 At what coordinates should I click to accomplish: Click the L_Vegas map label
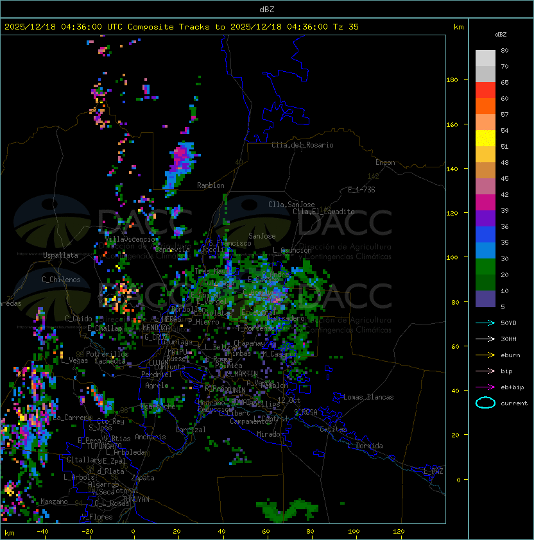(x=74, y=360)
